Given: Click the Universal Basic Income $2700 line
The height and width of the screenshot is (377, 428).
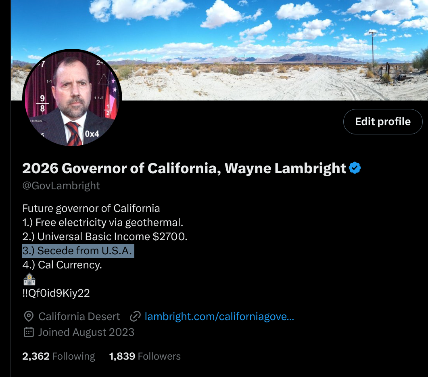Looking at the screenshot, I should 105,237.
